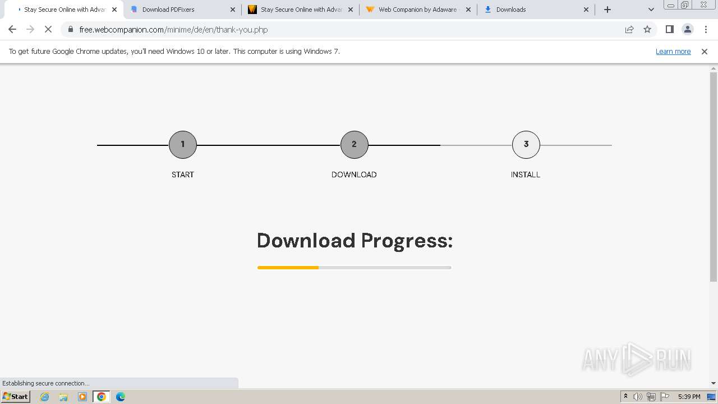Open Action Center flag icon
This screenshot has width=718, height=404.
(665, 397)
